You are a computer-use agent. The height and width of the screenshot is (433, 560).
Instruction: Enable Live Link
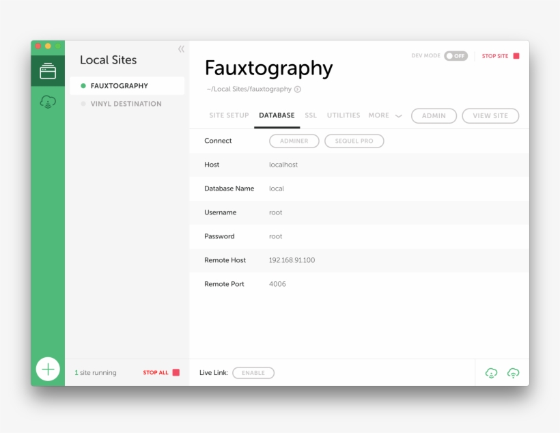pyautogui.click(x=253, y=372)
